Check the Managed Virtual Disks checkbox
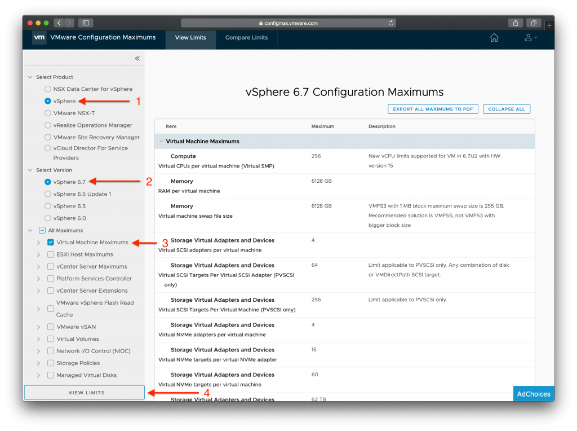577x431 pixels. [50, 375]
